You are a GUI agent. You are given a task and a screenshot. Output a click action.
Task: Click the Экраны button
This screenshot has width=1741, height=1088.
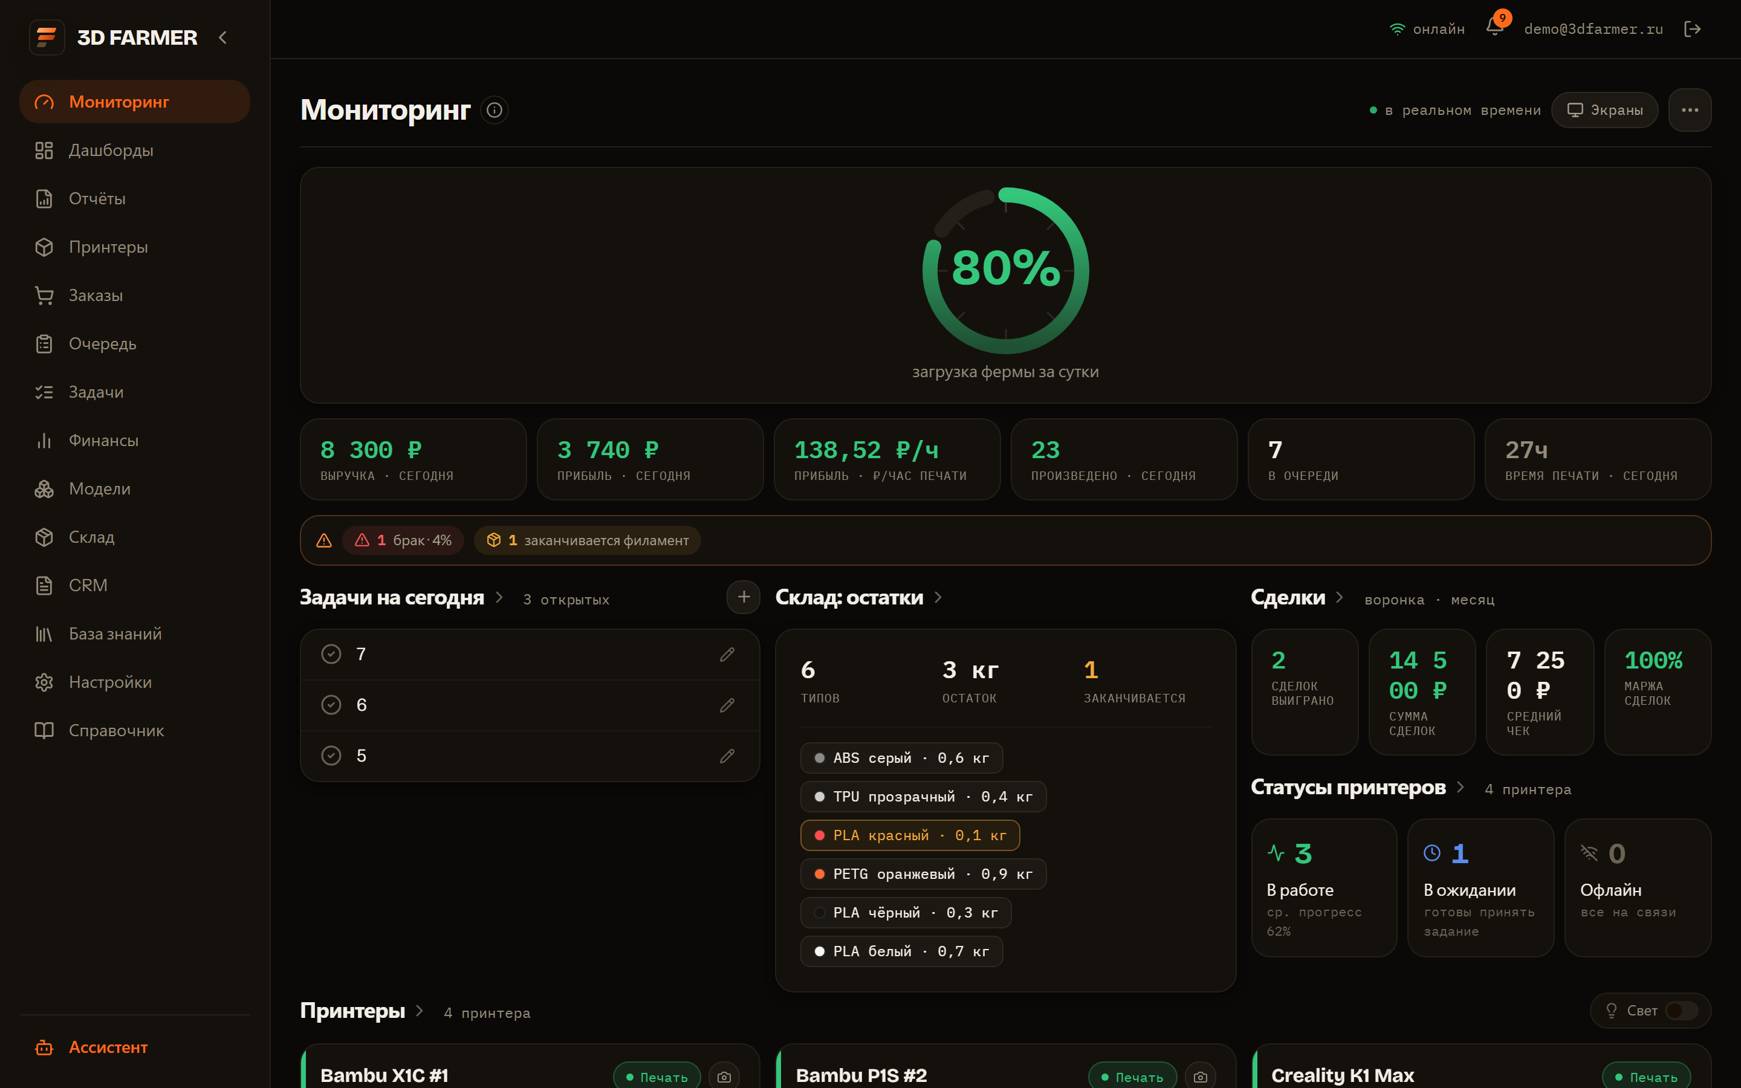1604,110
